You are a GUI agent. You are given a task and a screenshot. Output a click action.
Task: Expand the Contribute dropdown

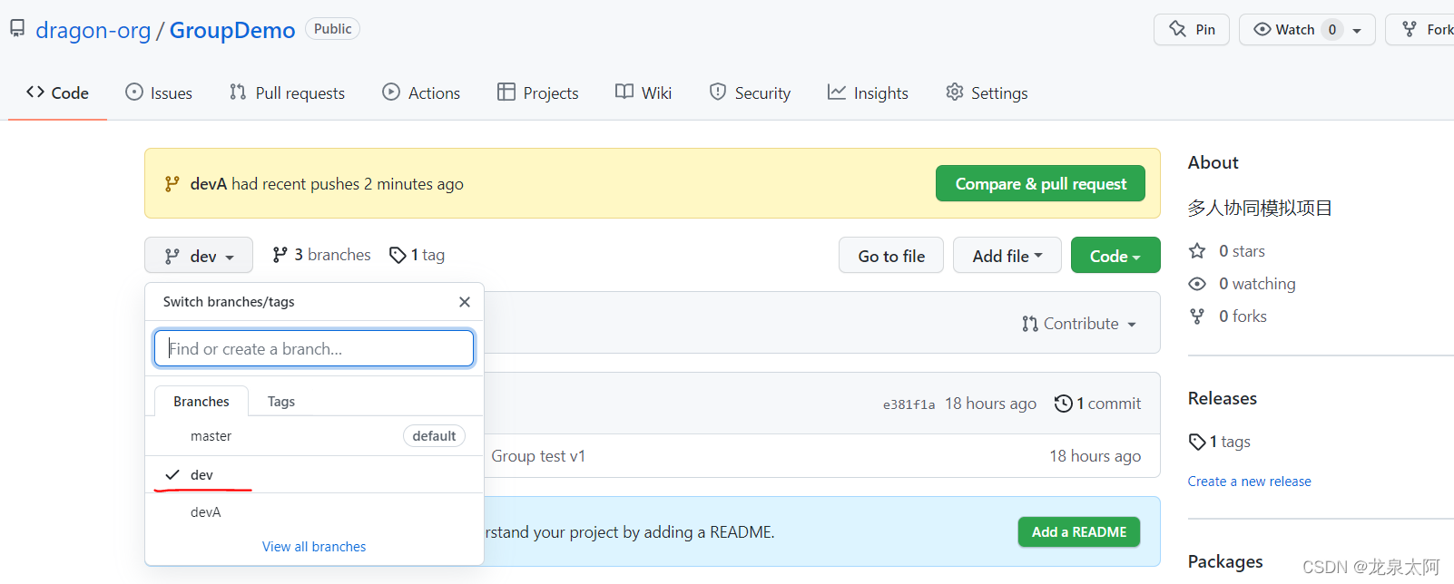pos(1078,324)
